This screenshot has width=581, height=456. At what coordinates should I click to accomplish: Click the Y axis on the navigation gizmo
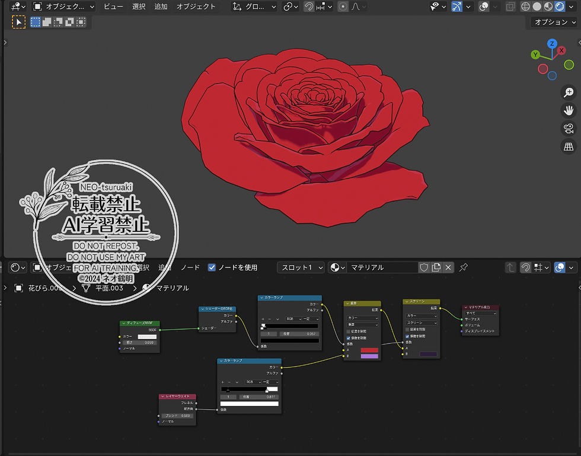(x=535, y=55)
